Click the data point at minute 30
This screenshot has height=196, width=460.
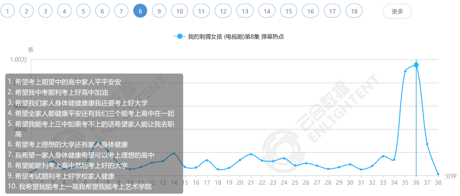(x=350, y=164)
